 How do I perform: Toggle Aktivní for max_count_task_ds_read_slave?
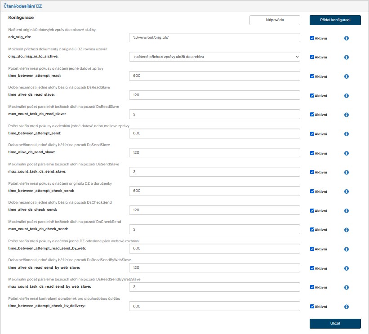(312, 115)
